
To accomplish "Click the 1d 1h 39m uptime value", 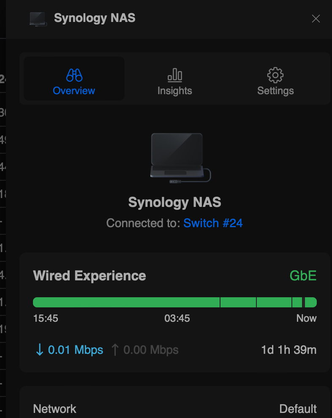I will (289, 350).
